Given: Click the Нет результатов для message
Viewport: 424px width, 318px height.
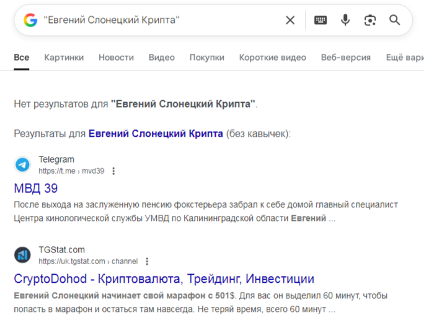Looking at the screenshot, I should tap(136, 104).
